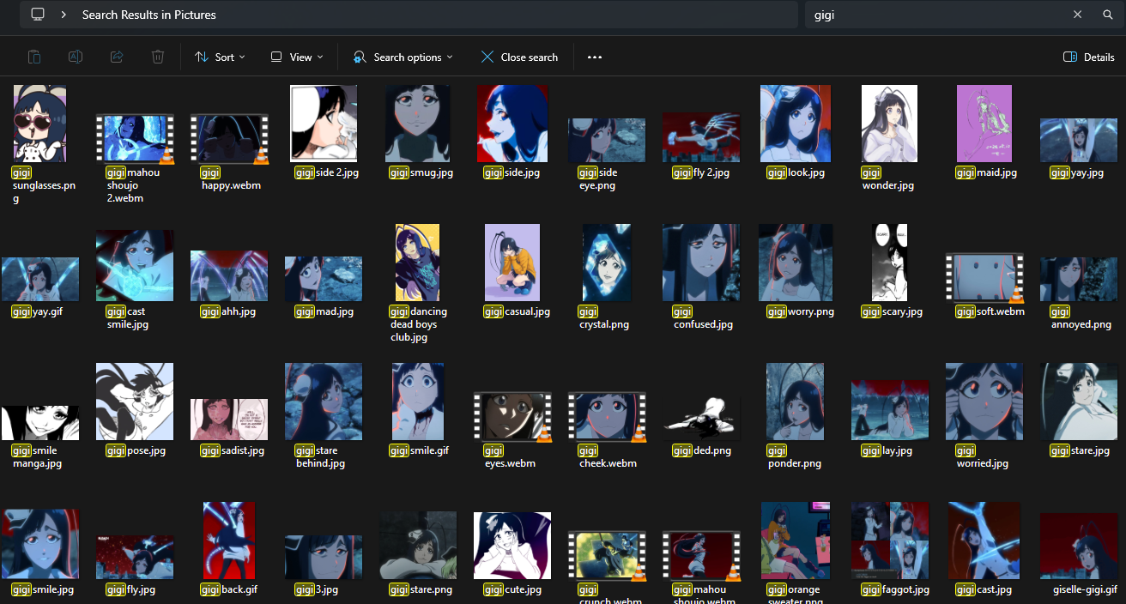Select gigi pose.jpg thumbnail
1126x604 pixels.
tap(135, 402)
